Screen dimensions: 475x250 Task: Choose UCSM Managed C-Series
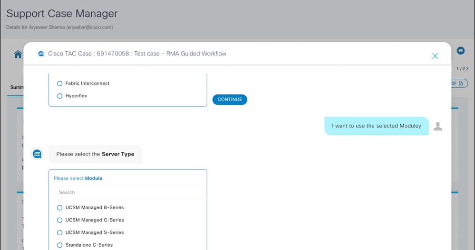[x=60, y=220]
